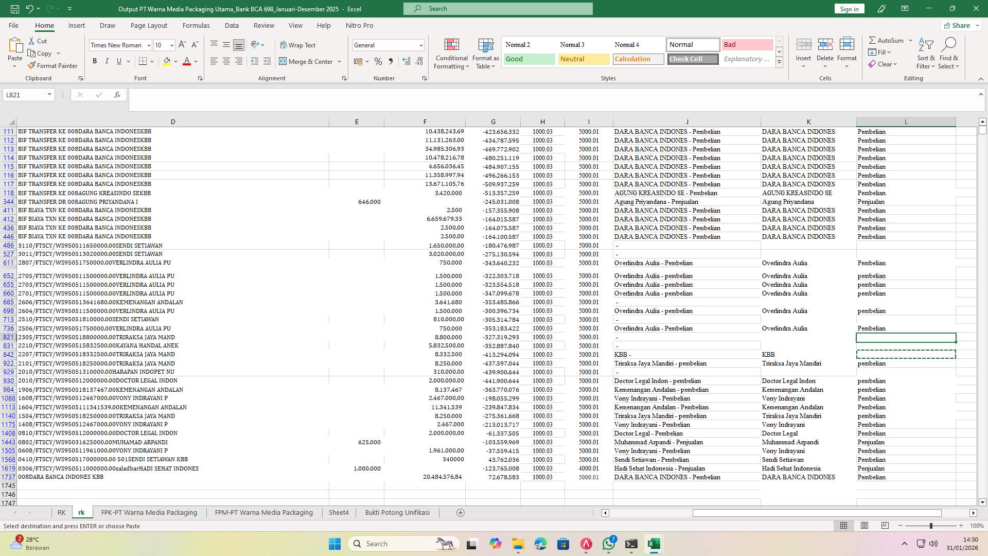The height and width of the screenshot is (556, 988).
Task: Toggle bold formatting
Action: tap(95, 61)
